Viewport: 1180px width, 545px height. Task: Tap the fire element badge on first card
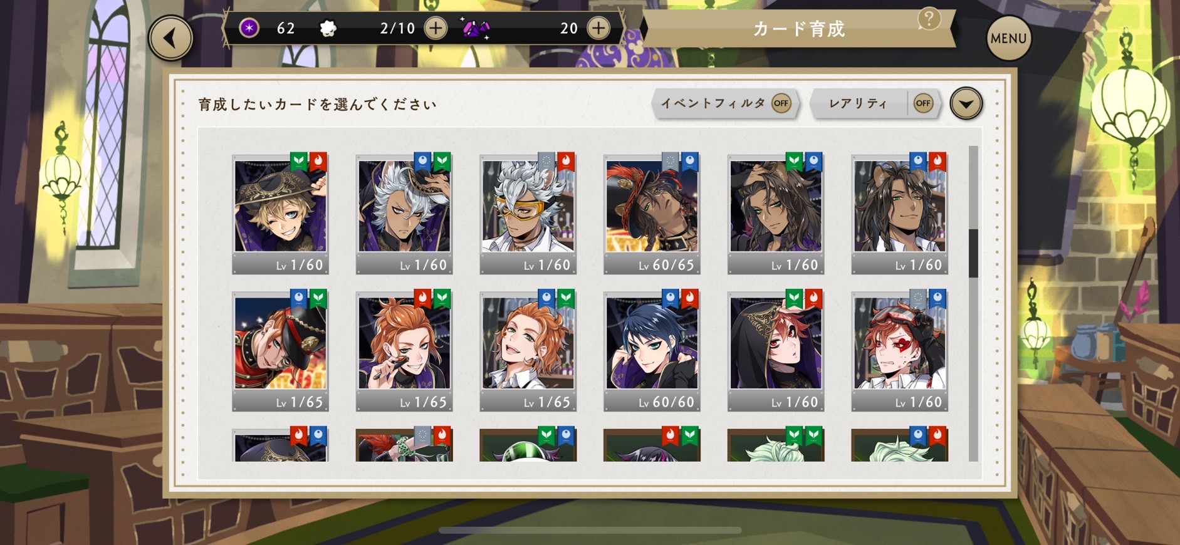click(x=318, y=162)
